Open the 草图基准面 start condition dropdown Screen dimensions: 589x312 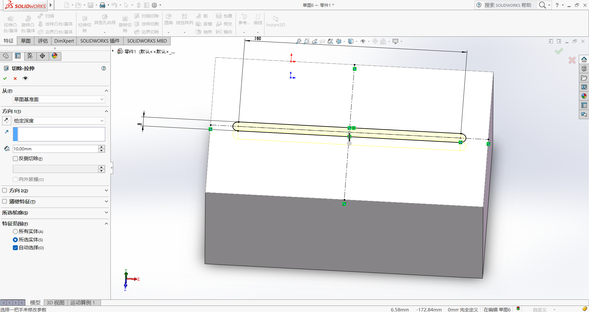pyautogui.click(x=59, y=100)
